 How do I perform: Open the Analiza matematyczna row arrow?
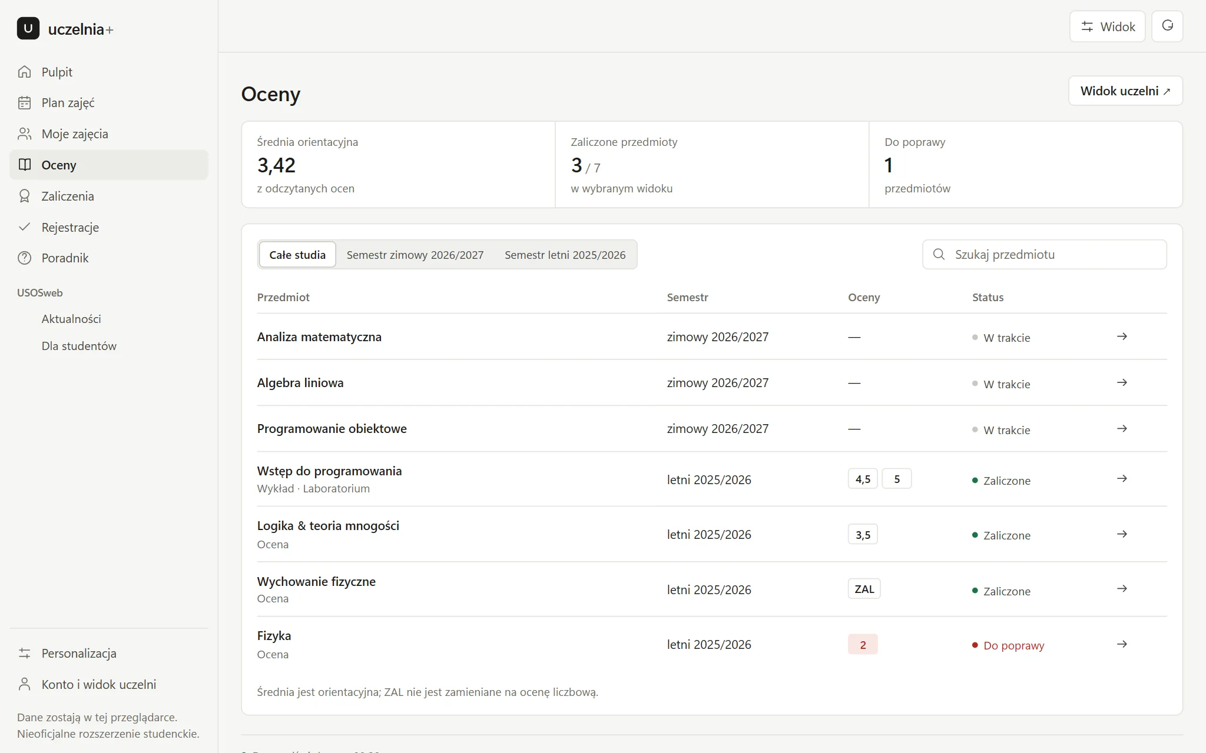point(1122,336)
